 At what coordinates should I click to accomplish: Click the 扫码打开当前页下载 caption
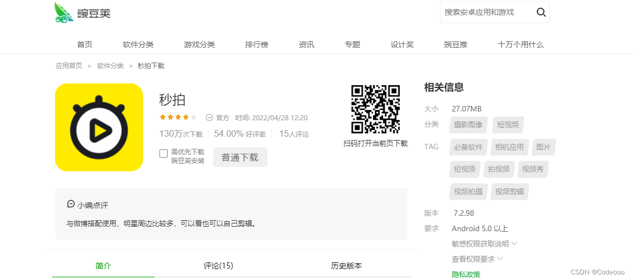tap(376, 143)
